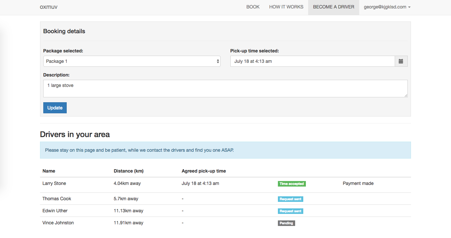Viewport: 451px width, 238px height.
Task: Open the Package selected dropdown
Action: 132,61
